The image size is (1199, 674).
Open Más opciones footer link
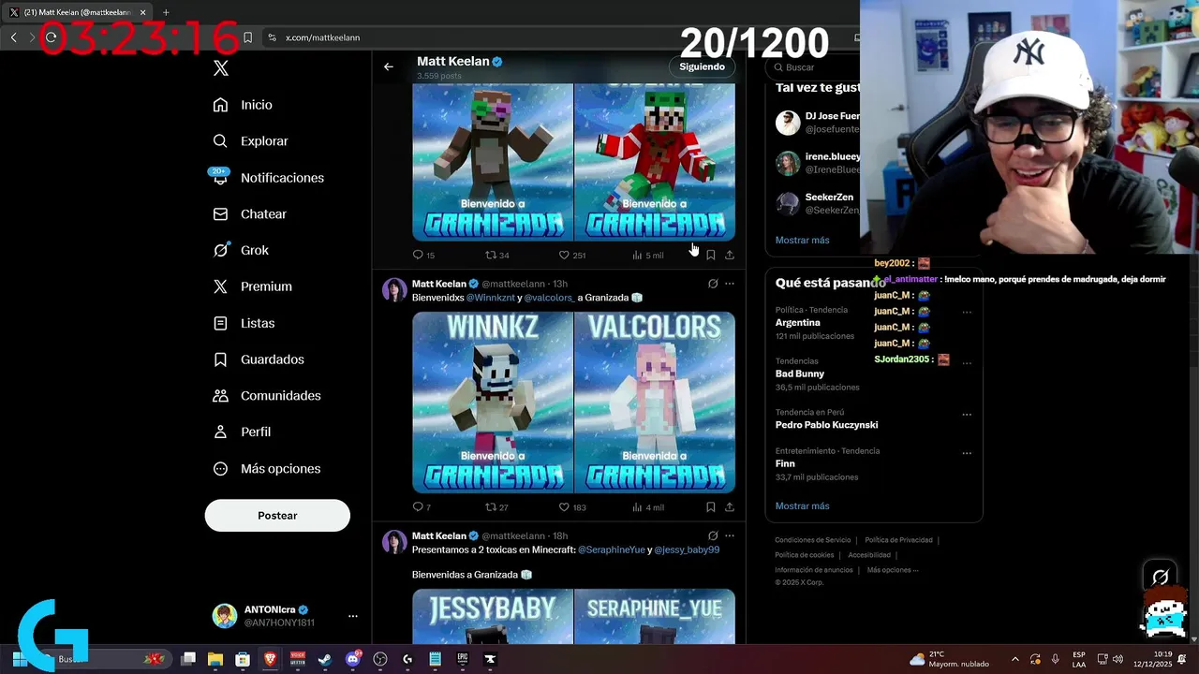click(x=893, y=570)
